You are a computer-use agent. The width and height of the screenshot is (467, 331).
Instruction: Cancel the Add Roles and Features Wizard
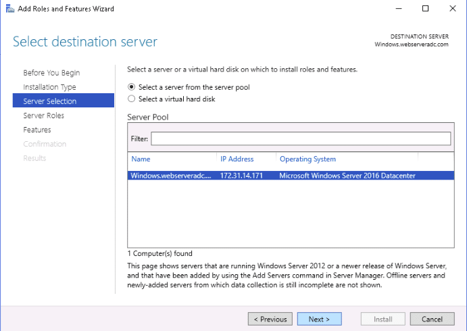432,319
